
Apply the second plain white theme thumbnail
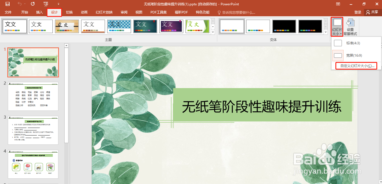point(41,26)
